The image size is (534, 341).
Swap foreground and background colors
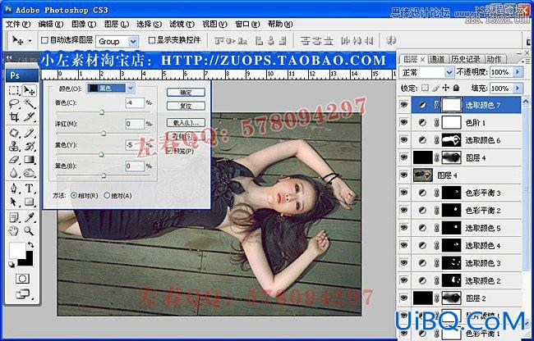pos(30,244)
